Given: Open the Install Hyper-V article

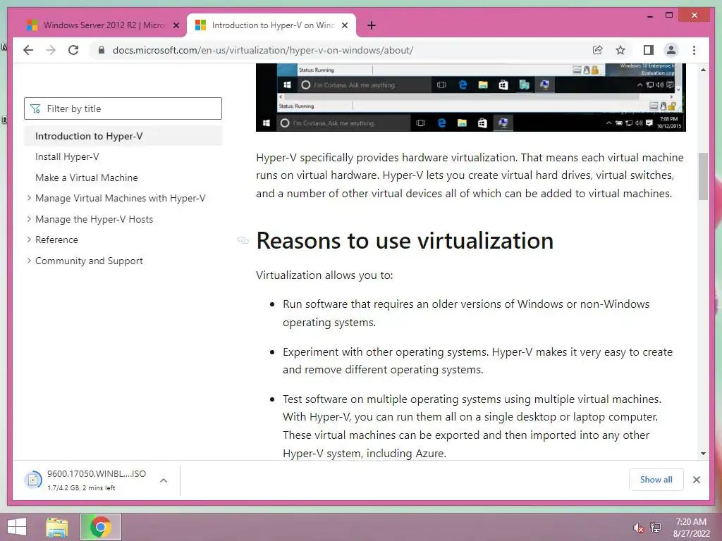Looking at the screenshot, I should [x=67, y=157].
